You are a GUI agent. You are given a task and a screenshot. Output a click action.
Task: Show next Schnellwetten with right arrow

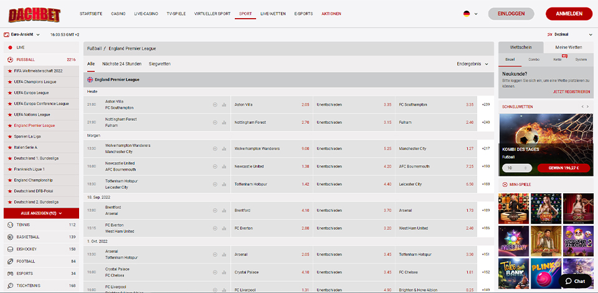click(589, 107)
